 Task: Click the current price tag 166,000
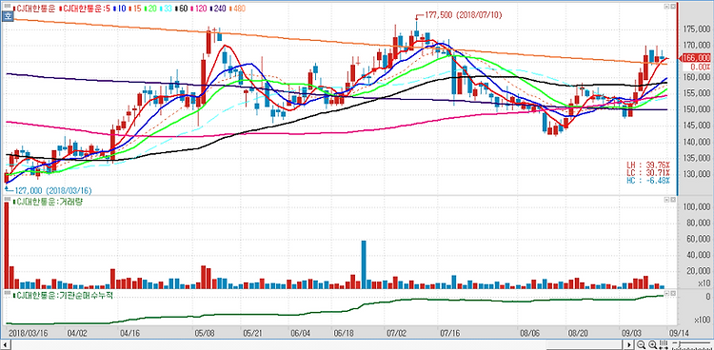695,58
